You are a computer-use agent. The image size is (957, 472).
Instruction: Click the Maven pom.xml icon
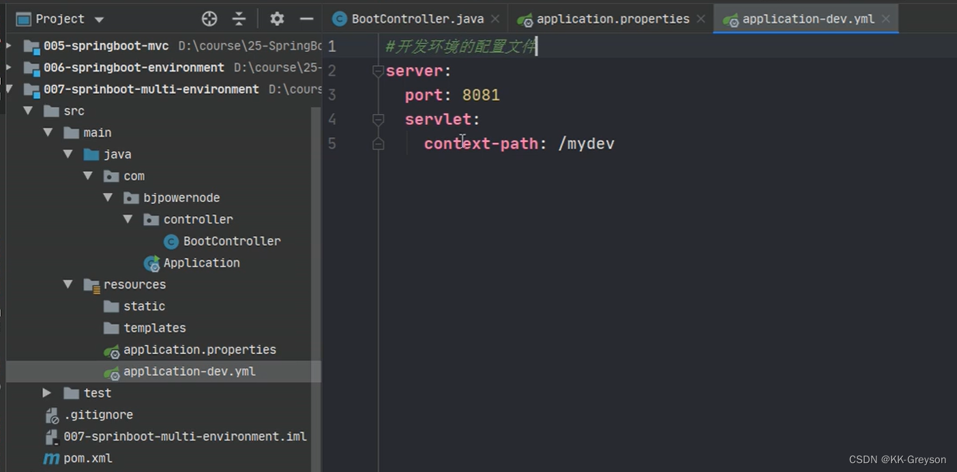51,458
